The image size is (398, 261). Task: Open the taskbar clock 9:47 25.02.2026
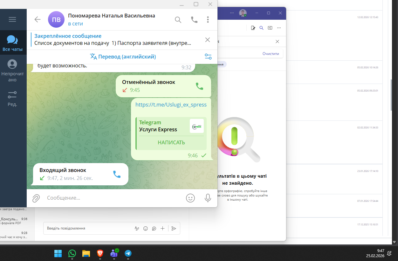375,253
